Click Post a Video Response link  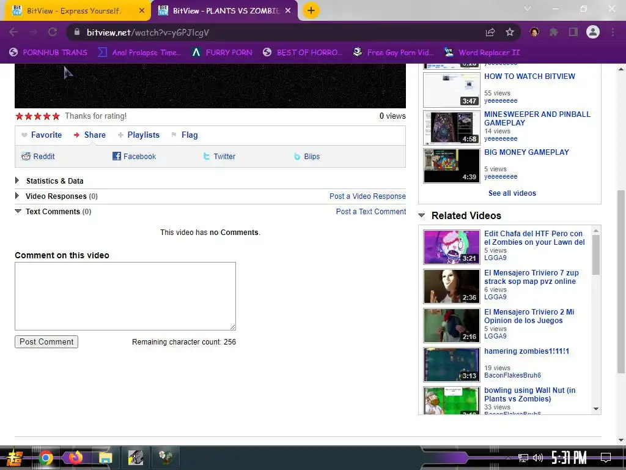pos(367,196)
